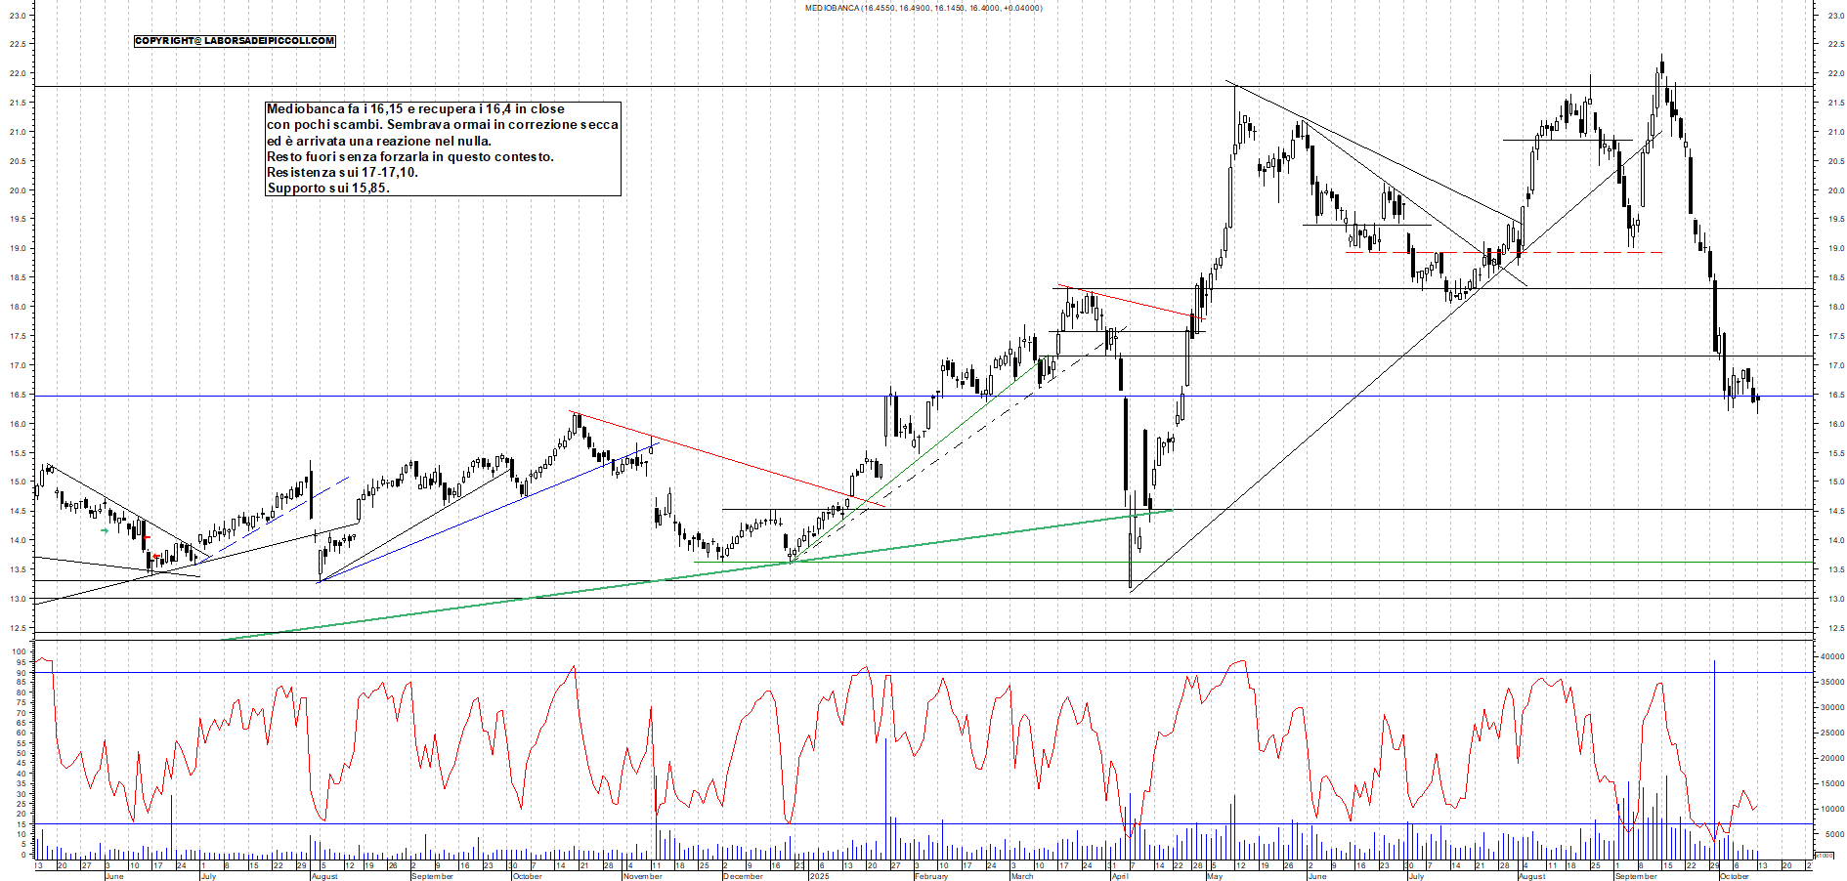The height and width of the screenshot is (881, 1847).
Task: Click the 2025 year label on time axis
Action: coord(819,876)
